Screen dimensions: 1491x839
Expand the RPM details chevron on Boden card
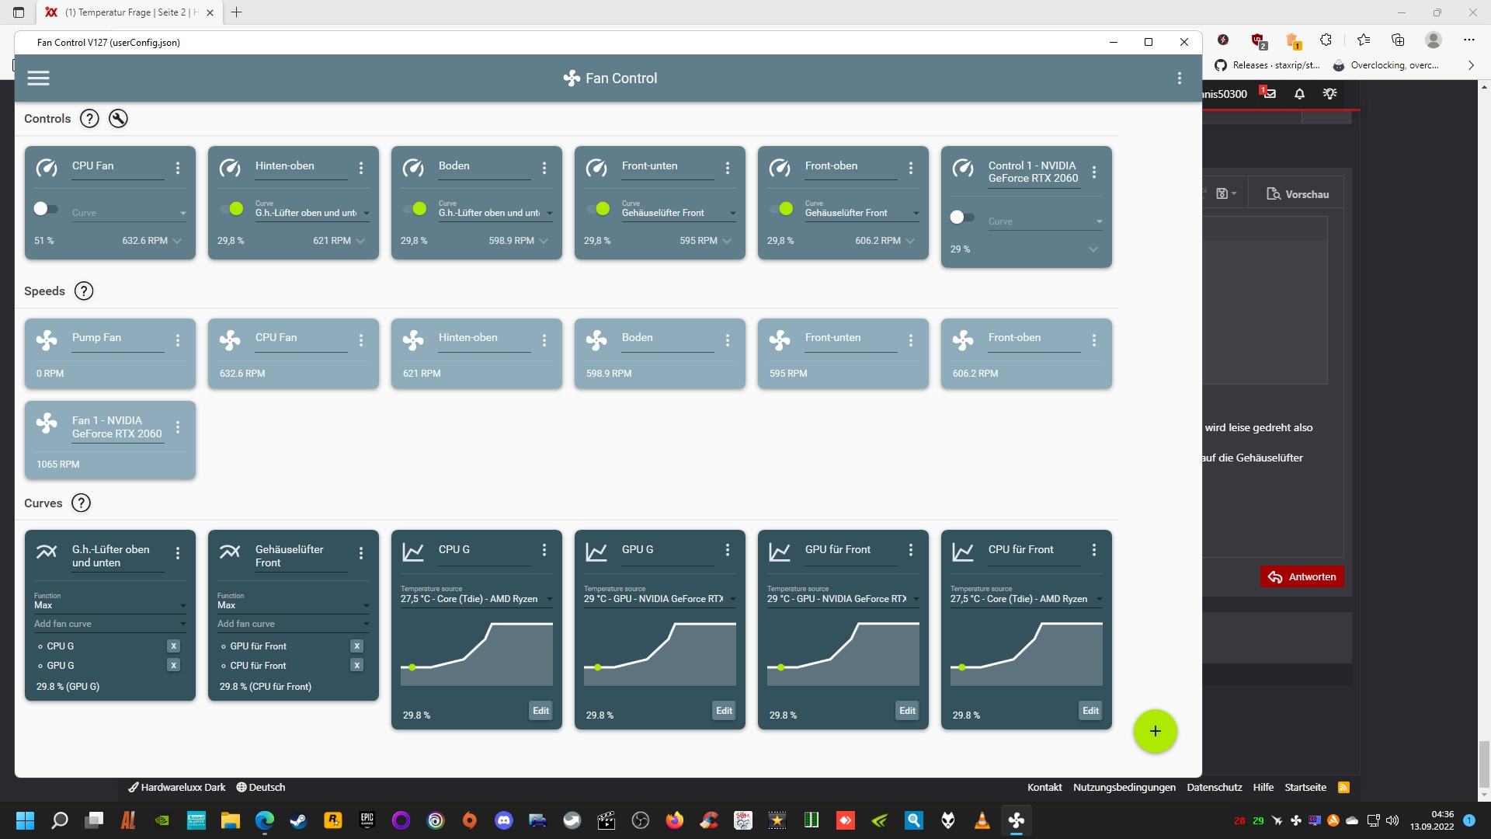544,241
